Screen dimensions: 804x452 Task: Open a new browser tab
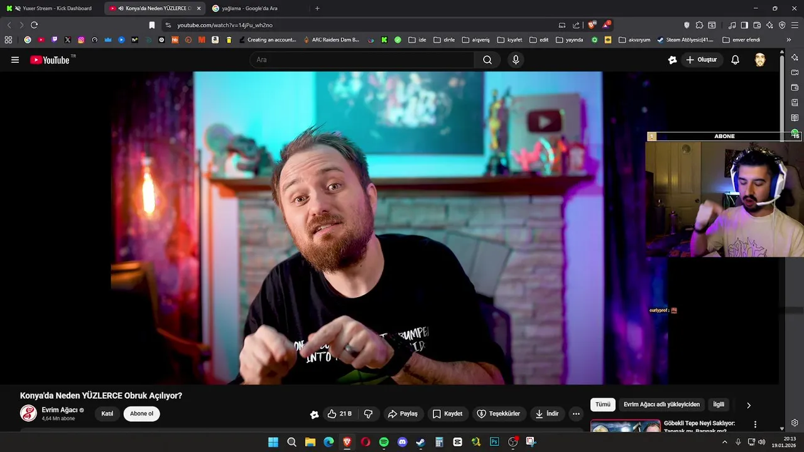click(x=317, y=8)
